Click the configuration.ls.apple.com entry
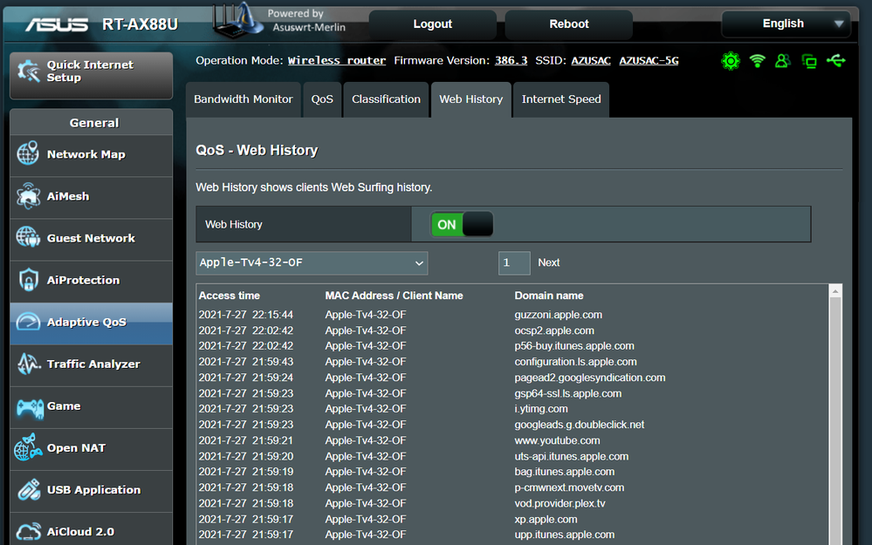The width and height of the screenshot is (872, 545). 575,362
